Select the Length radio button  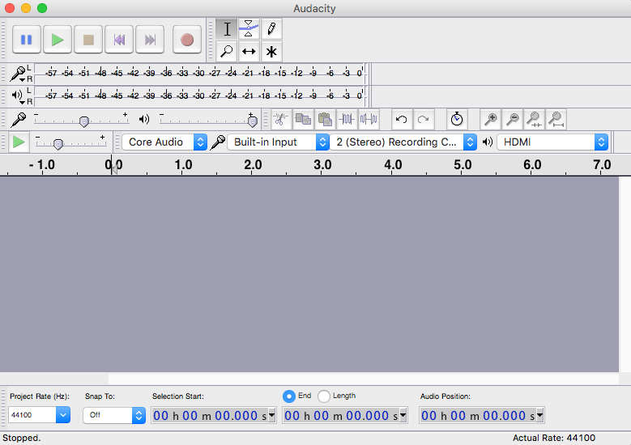323,396
